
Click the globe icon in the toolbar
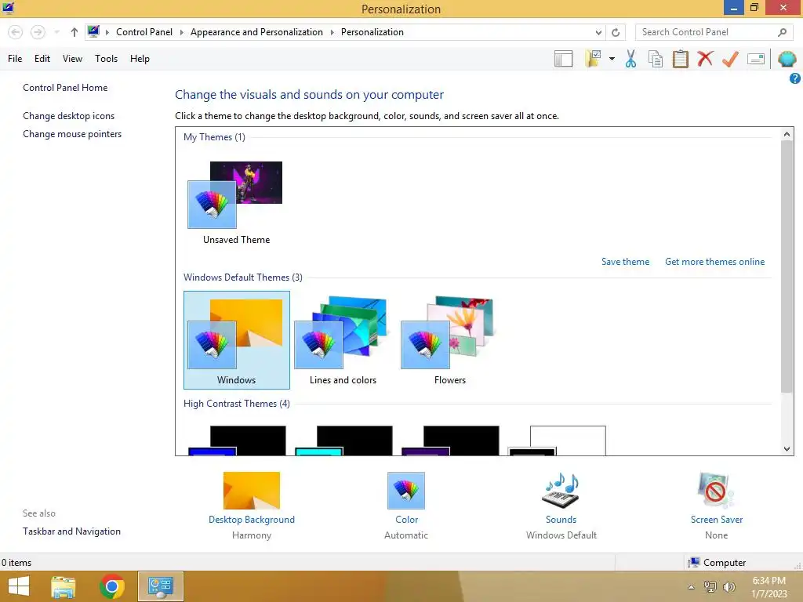point(787,59)
